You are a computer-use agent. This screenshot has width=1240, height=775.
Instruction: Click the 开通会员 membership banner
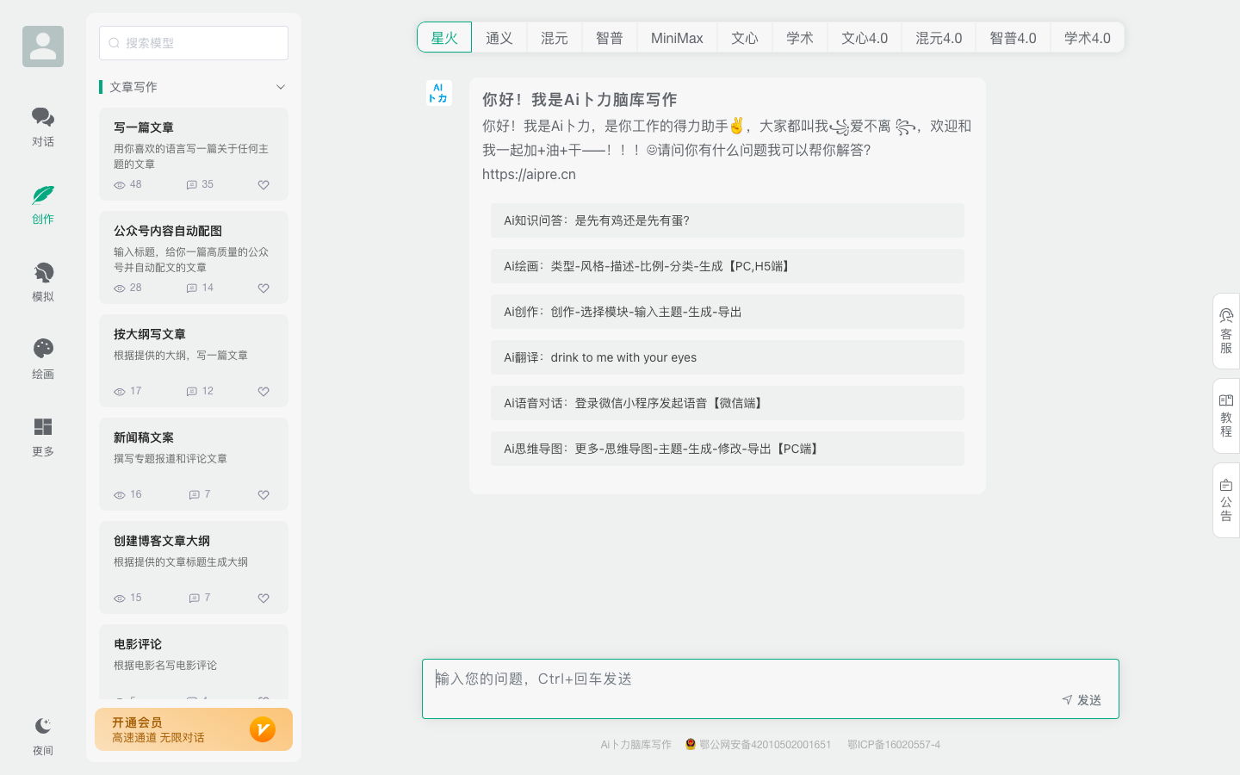[193, 729]
